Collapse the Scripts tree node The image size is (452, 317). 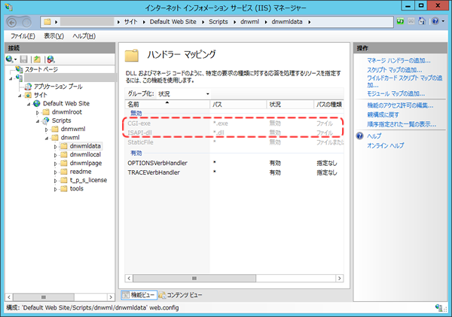click(38, 121)
